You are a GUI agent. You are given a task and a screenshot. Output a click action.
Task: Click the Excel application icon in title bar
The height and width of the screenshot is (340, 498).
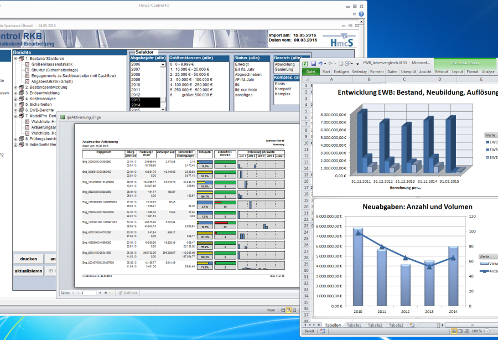click(305, 63)
